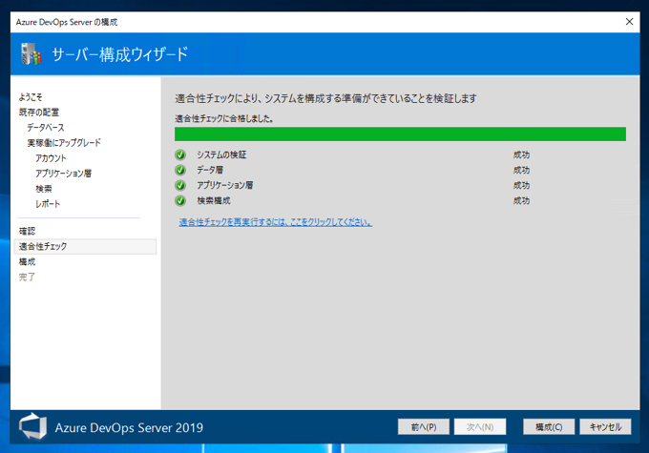Click the データ層 row label
Image resolution: width=649 pixels, height=453 pixels.
[x=210, y=170]
